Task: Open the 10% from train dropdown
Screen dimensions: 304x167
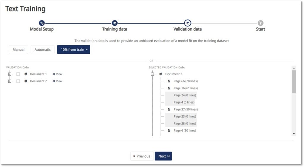Action: pos(74,50)
